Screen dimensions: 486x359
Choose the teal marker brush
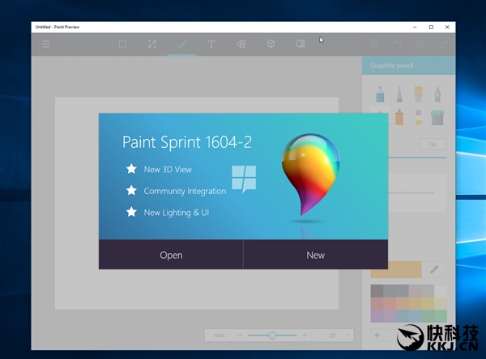point(380,95)
